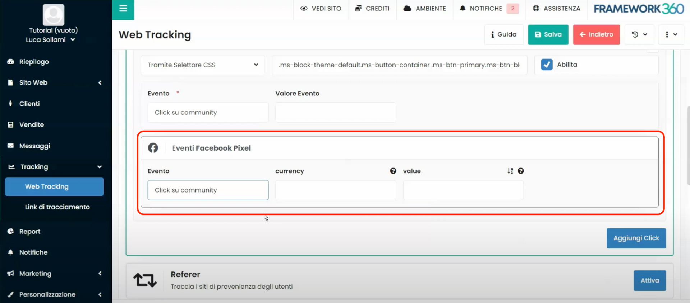
Task: Open the Tramite Selettore CSS dropdown
Action: 203,65
